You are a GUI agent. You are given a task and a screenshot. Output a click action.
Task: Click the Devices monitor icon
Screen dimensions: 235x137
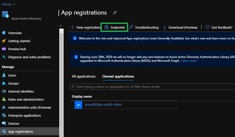point(4,123)
